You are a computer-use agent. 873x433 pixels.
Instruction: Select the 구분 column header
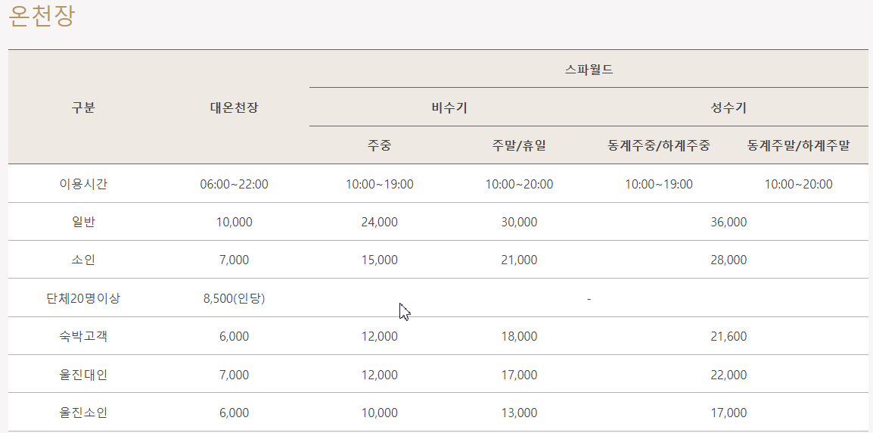click(83, 107)
